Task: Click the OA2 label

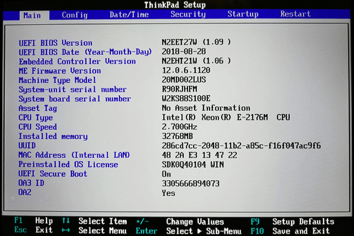Action: 25,192
